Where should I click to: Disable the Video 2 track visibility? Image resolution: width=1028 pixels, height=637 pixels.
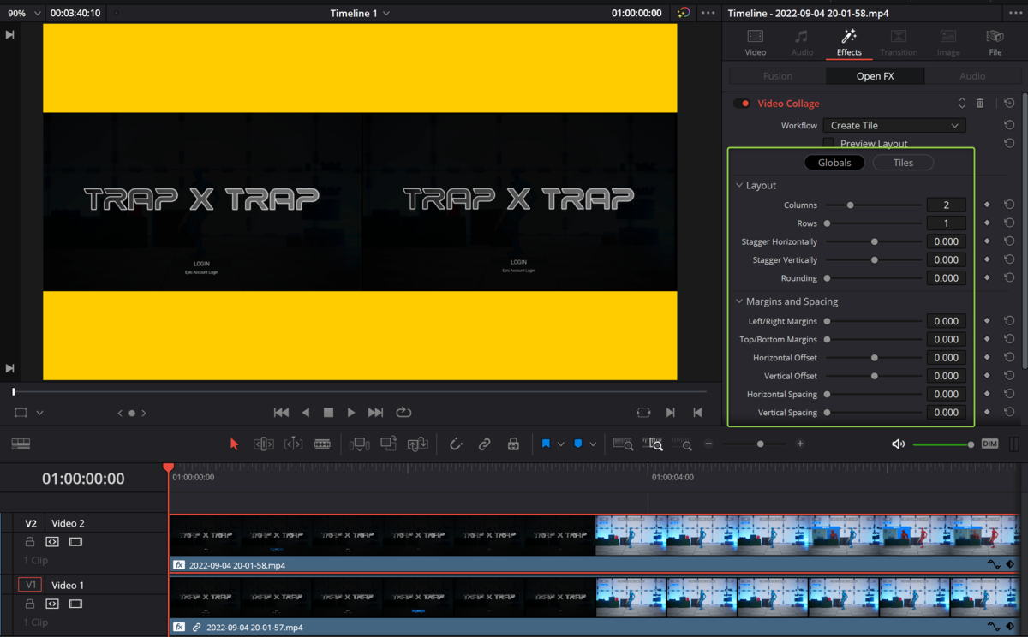(75, 542)
